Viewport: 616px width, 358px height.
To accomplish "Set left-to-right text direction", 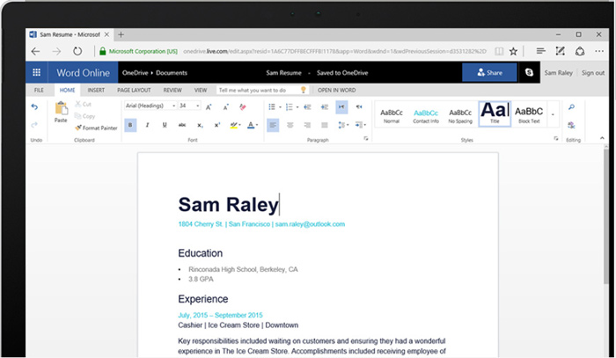I will pyautogui.click(x=341, y=106).
